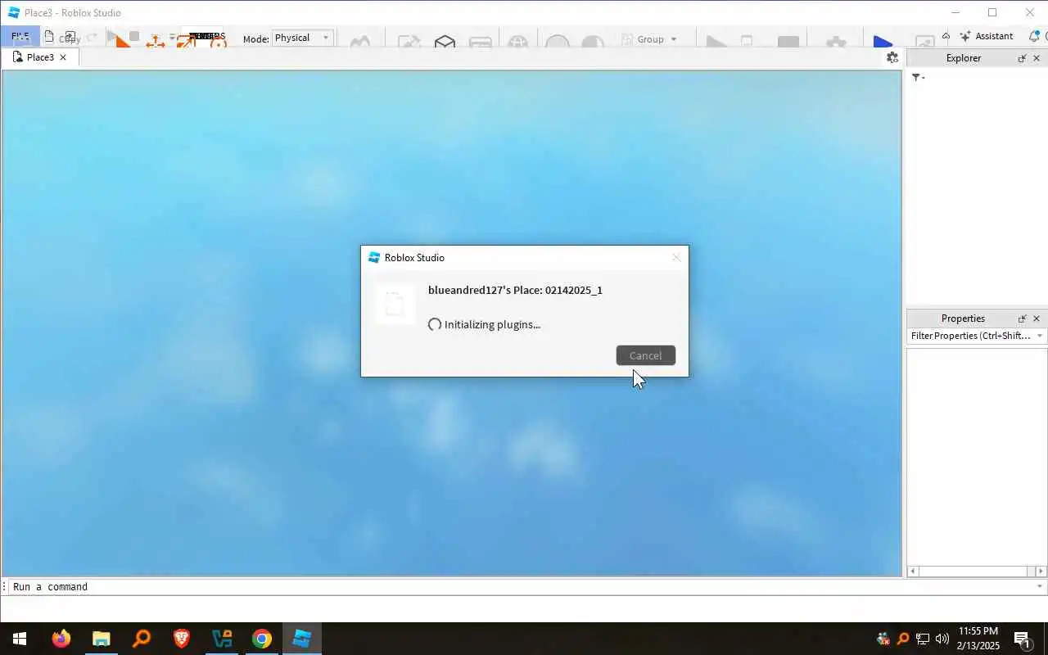Open the Assistant panel

pyautogui.click(x=987, y=36)
